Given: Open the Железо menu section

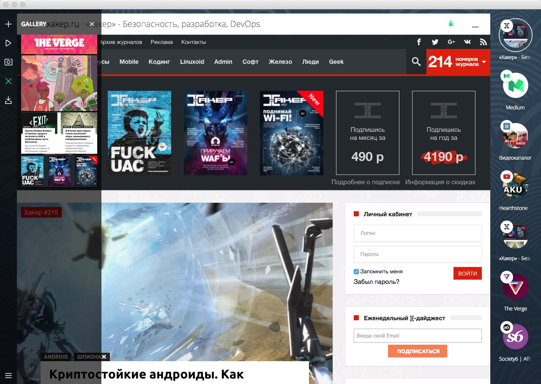Looking at the screenshot, I should [280, 62].
